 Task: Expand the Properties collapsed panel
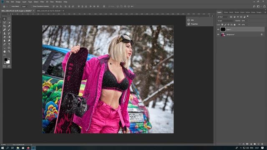pyautogui.click(x=194, y=24)
